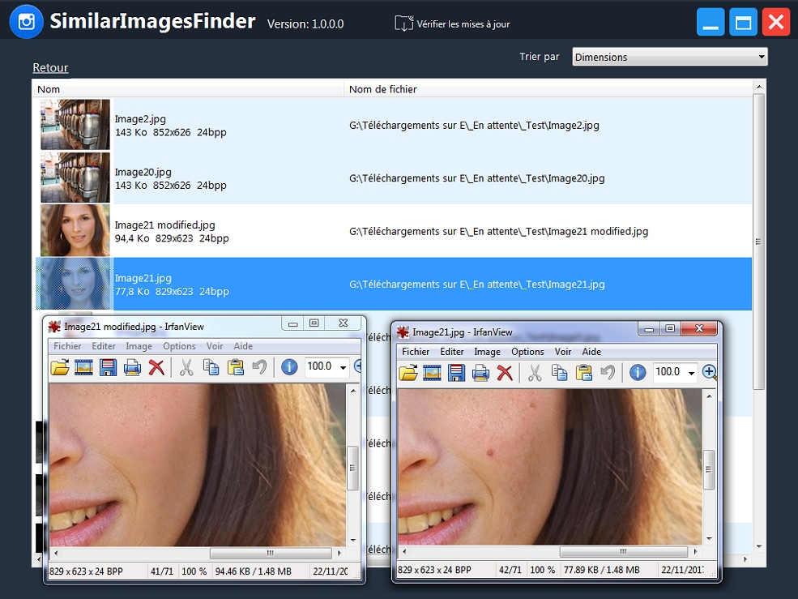
Task: Click Slideshow icon in Image21 modified.jpg window
Action: pos(84,366)
